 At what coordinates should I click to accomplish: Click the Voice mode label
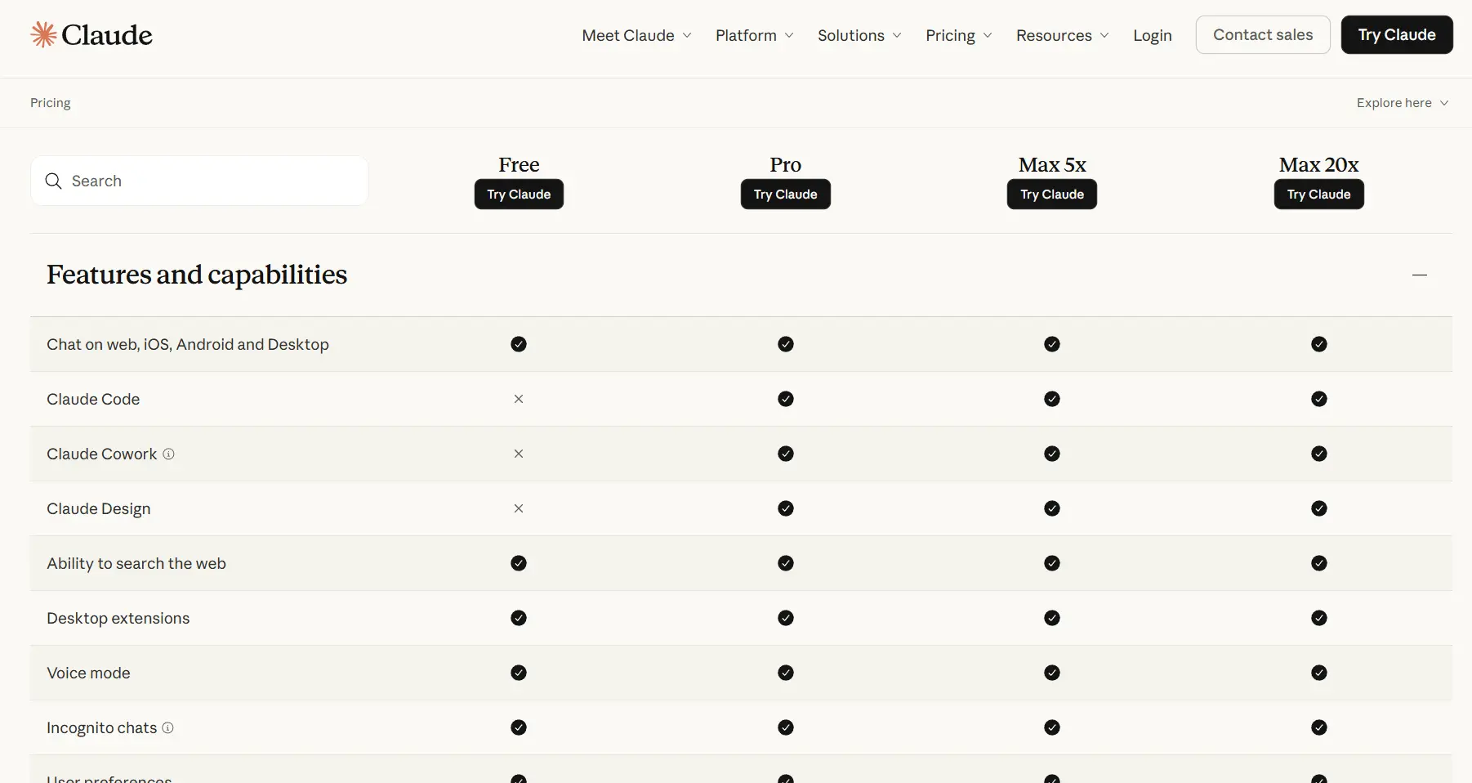88,673
